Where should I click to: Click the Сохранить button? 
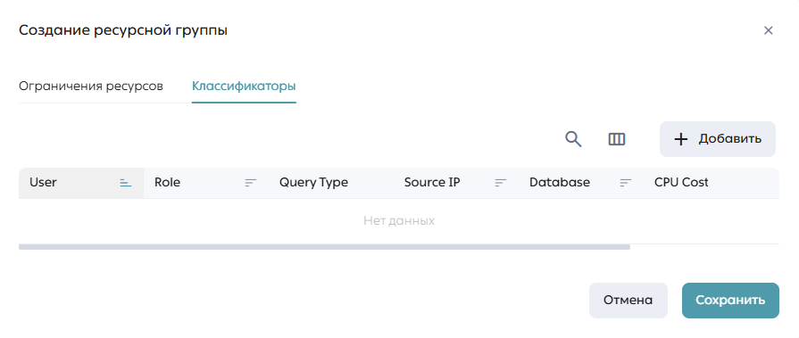point(730,301)
